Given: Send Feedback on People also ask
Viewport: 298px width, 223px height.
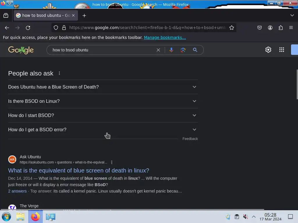Looking at the screenshot, I should click(190, 139).
